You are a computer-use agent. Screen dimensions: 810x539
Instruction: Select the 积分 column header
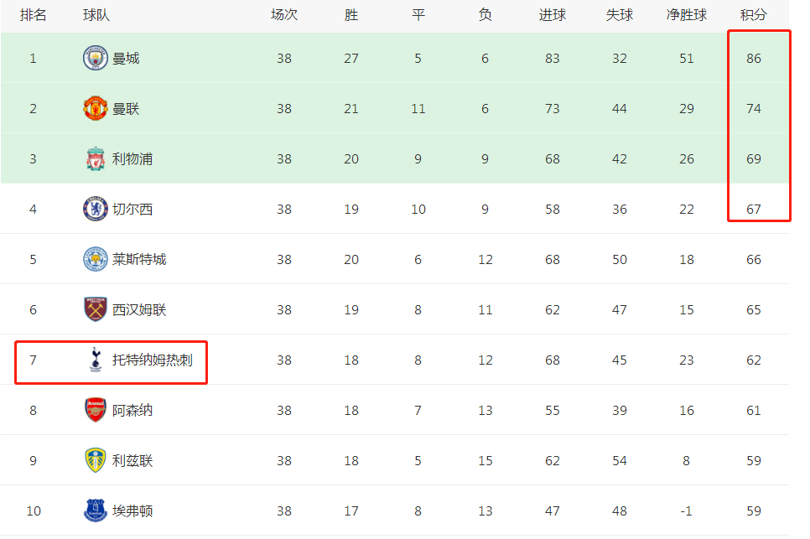click(x=753, y=15)
